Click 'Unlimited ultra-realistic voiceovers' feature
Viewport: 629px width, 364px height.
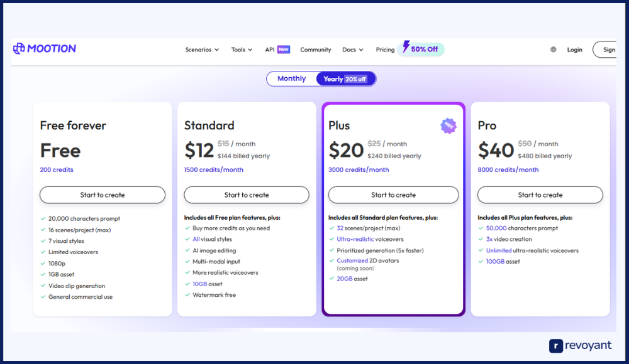pos(532,250)
